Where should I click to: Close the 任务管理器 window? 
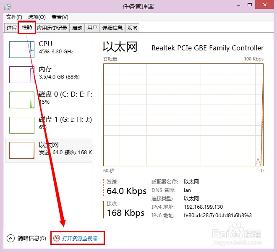point(265,5)
